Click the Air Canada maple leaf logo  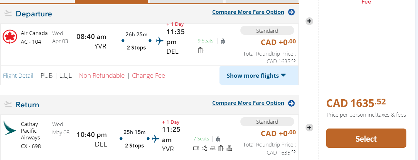click(x=10, y=37)
